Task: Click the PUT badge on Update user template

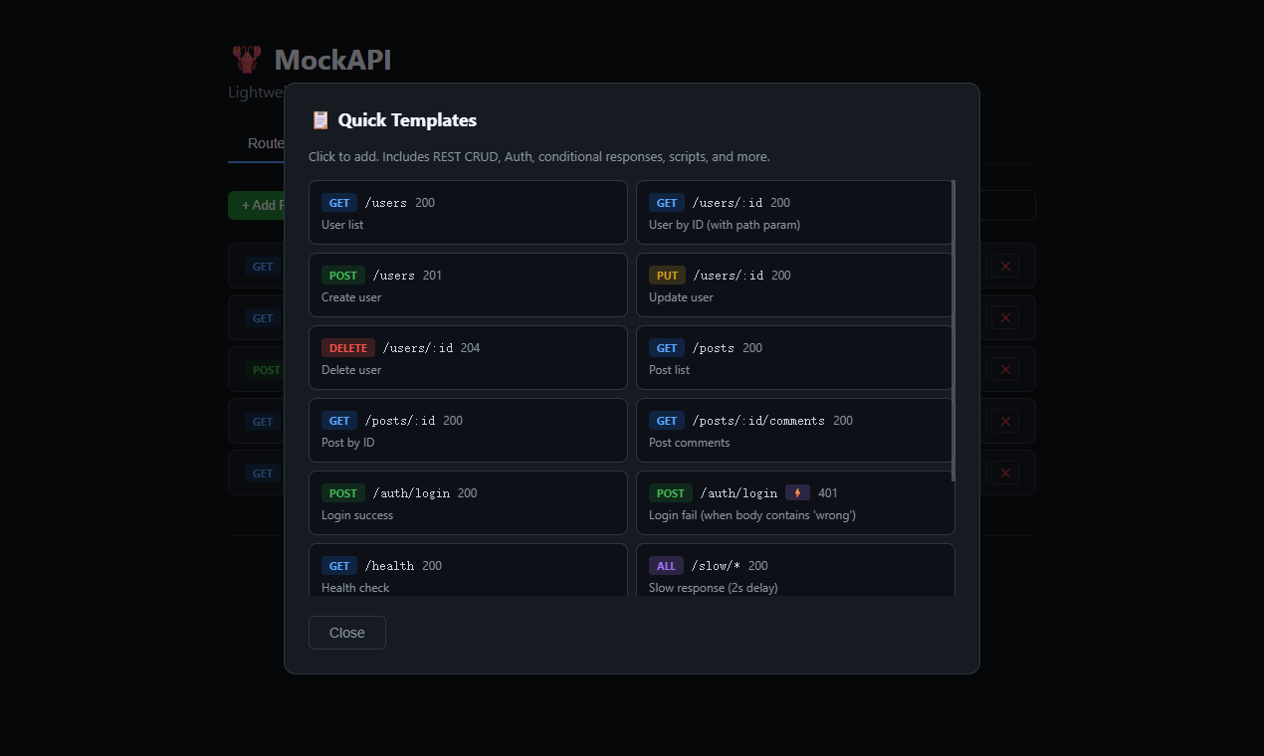Action: point(667,275)
